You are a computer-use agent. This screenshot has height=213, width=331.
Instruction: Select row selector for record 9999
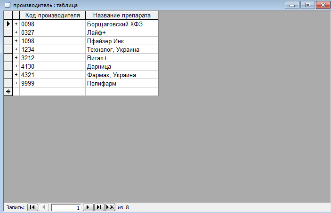[x=8, y=83]
